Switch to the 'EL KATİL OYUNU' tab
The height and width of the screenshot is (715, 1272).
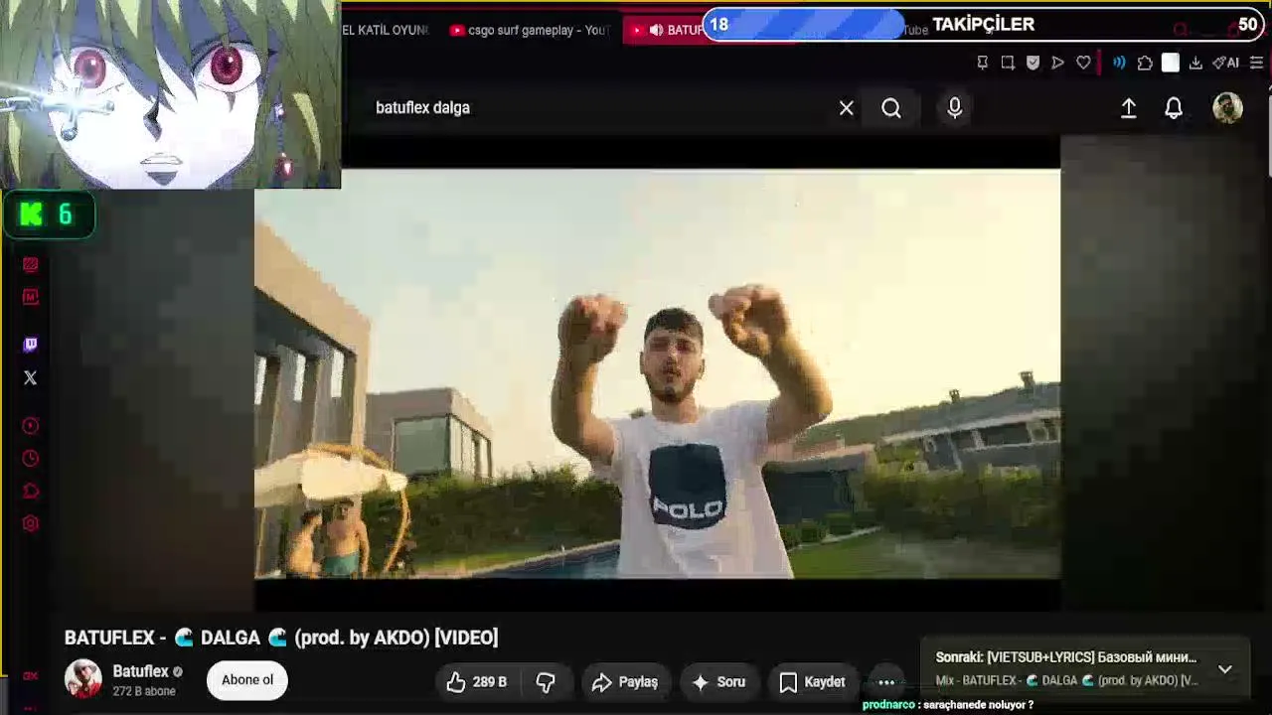click(386, 30)
